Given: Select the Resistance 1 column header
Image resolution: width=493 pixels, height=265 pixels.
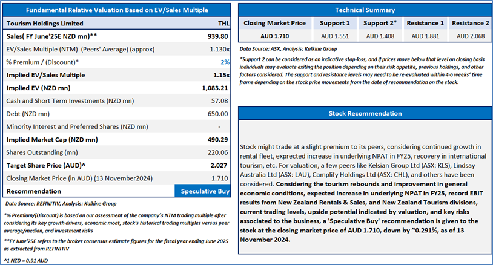Looking at the screenshot, I should point(425,23).
